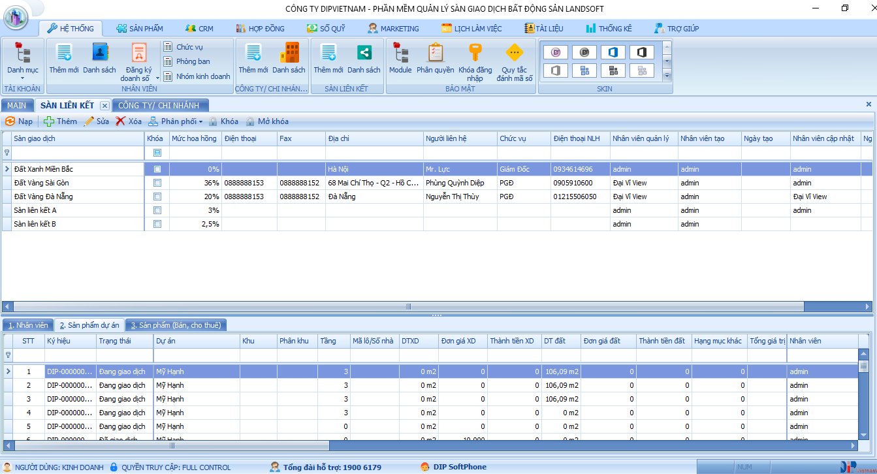Open Quy tắc đánh mã số icon
This screenshot has width=877, height=474.
515,54
